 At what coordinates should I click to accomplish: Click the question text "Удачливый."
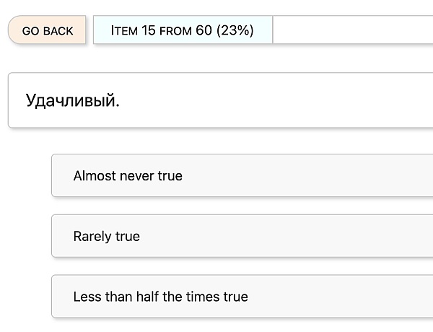coord(73,100)
